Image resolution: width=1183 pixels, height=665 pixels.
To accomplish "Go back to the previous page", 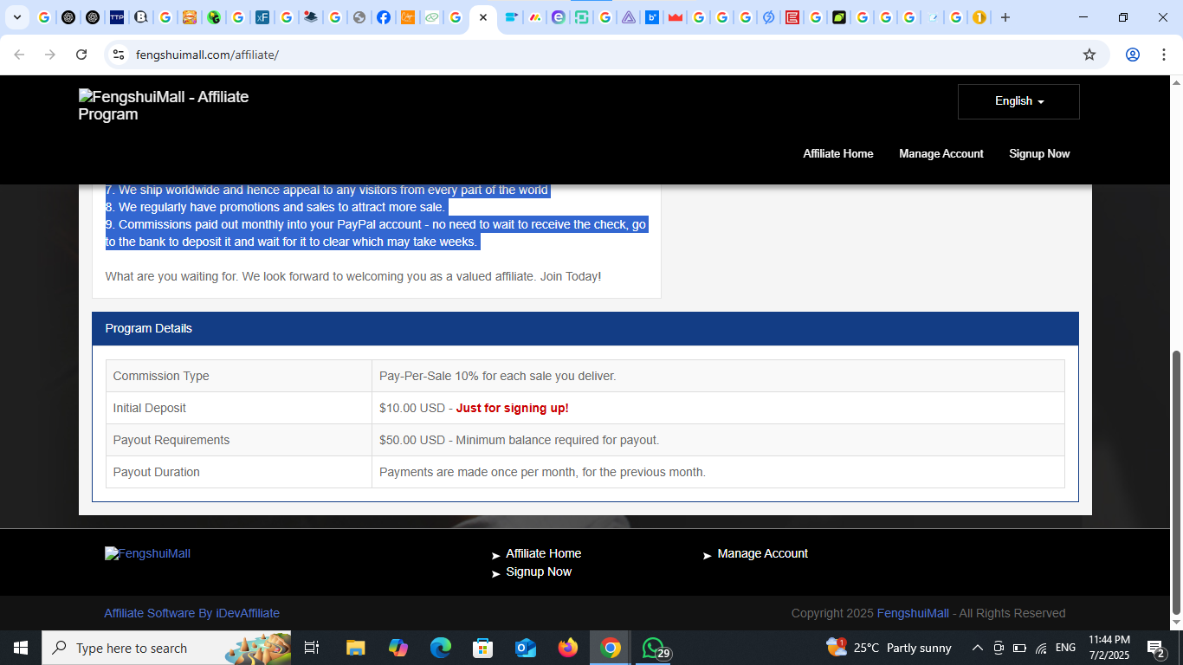I will (19, 55).
